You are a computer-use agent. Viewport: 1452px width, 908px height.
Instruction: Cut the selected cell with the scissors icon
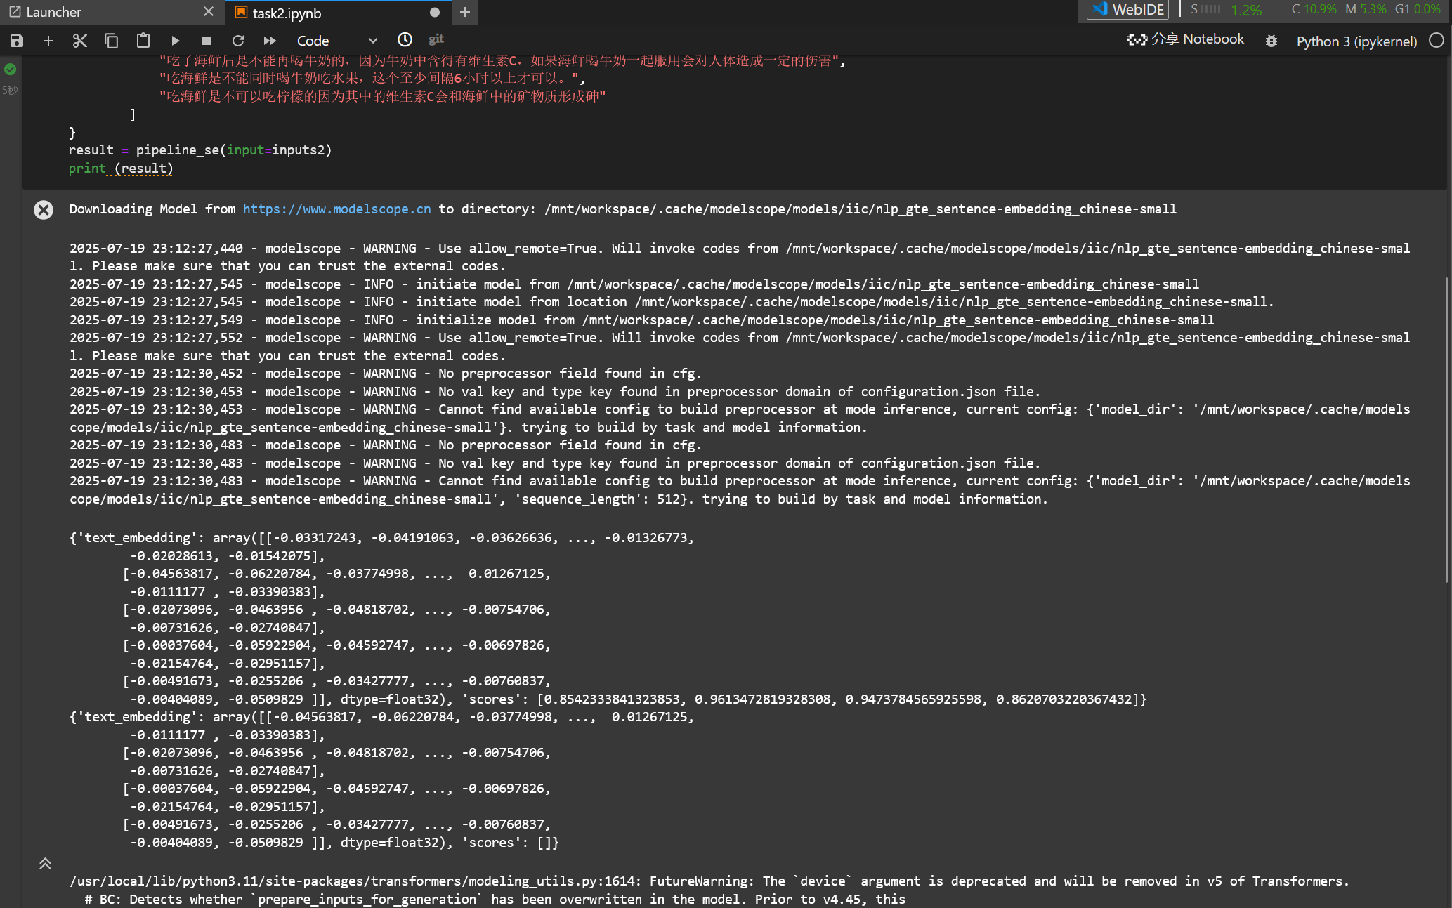pyautogui.click(x=80, y=41)
